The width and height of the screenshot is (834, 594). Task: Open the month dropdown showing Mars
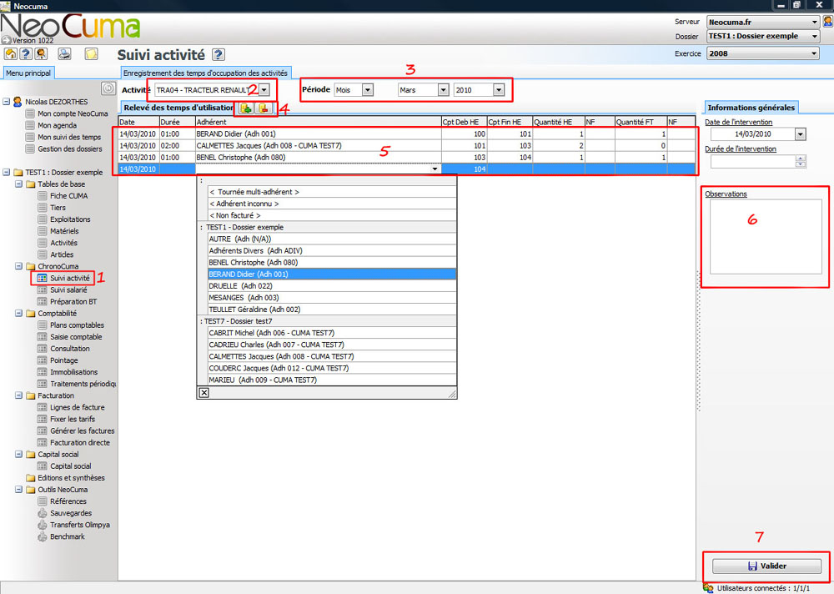443,90
